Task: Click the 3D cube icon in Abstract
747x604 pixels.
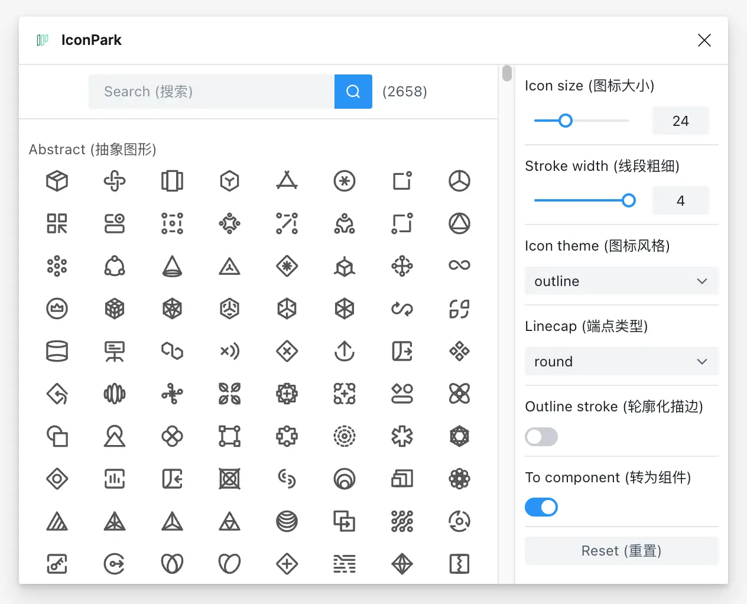Action: point(57,181)
